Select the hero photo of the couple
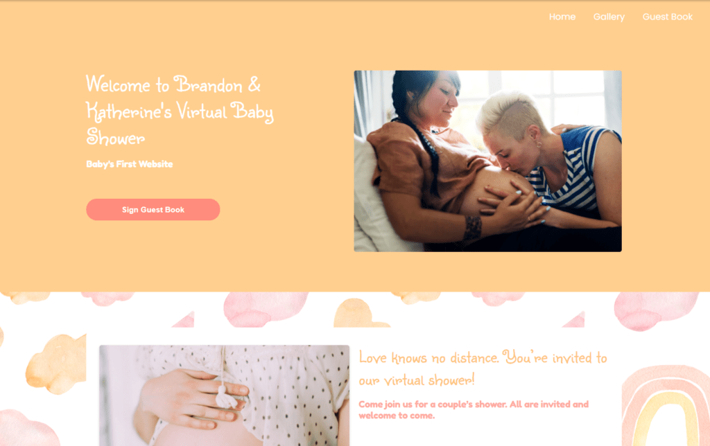The height and width of the screenshot is (446, 710). [487, 161]
